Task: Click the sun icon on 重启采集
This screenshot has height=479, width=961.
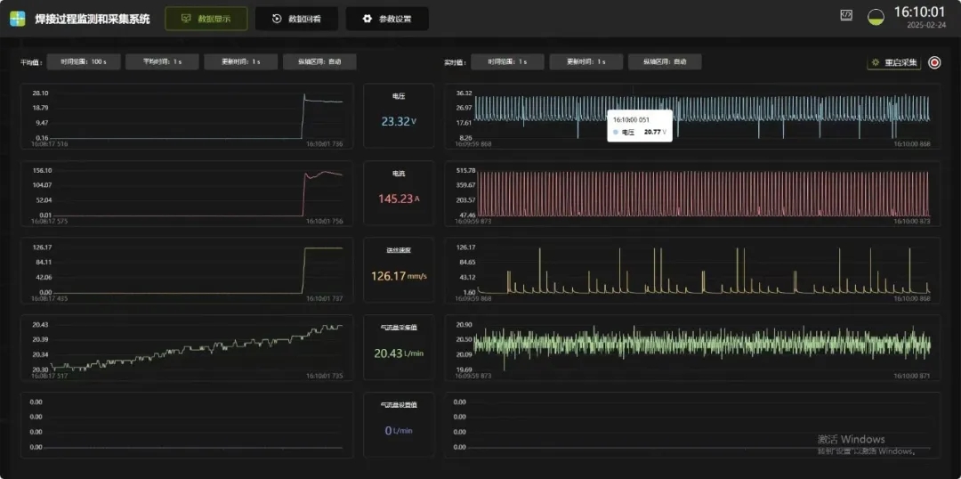Action: coord(876,62)
